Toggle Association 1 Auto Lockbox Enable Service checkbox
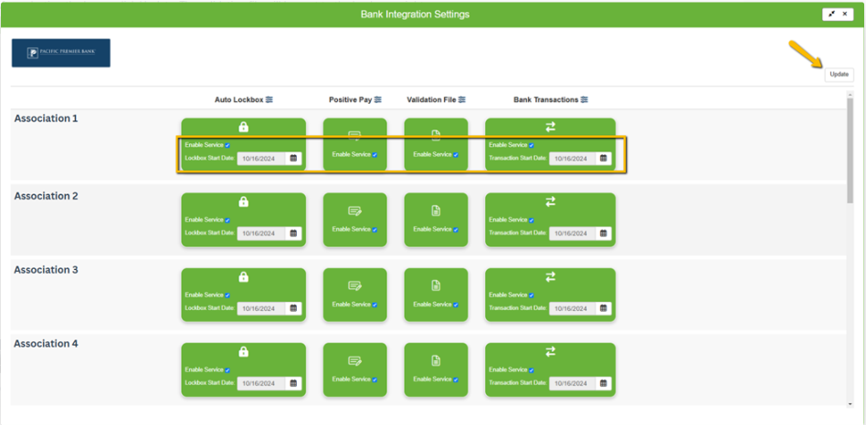This screenshot has height=425, width=866. point(227,146)
